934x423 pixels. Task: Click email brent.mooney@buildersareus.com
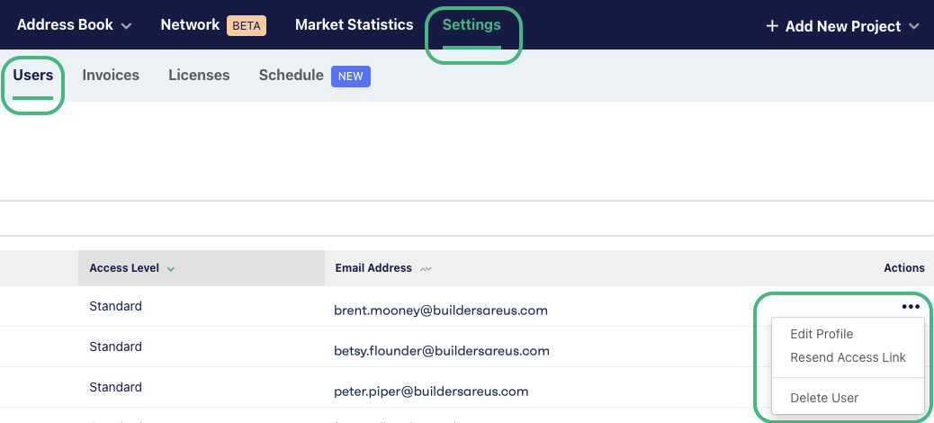point(441,310)
